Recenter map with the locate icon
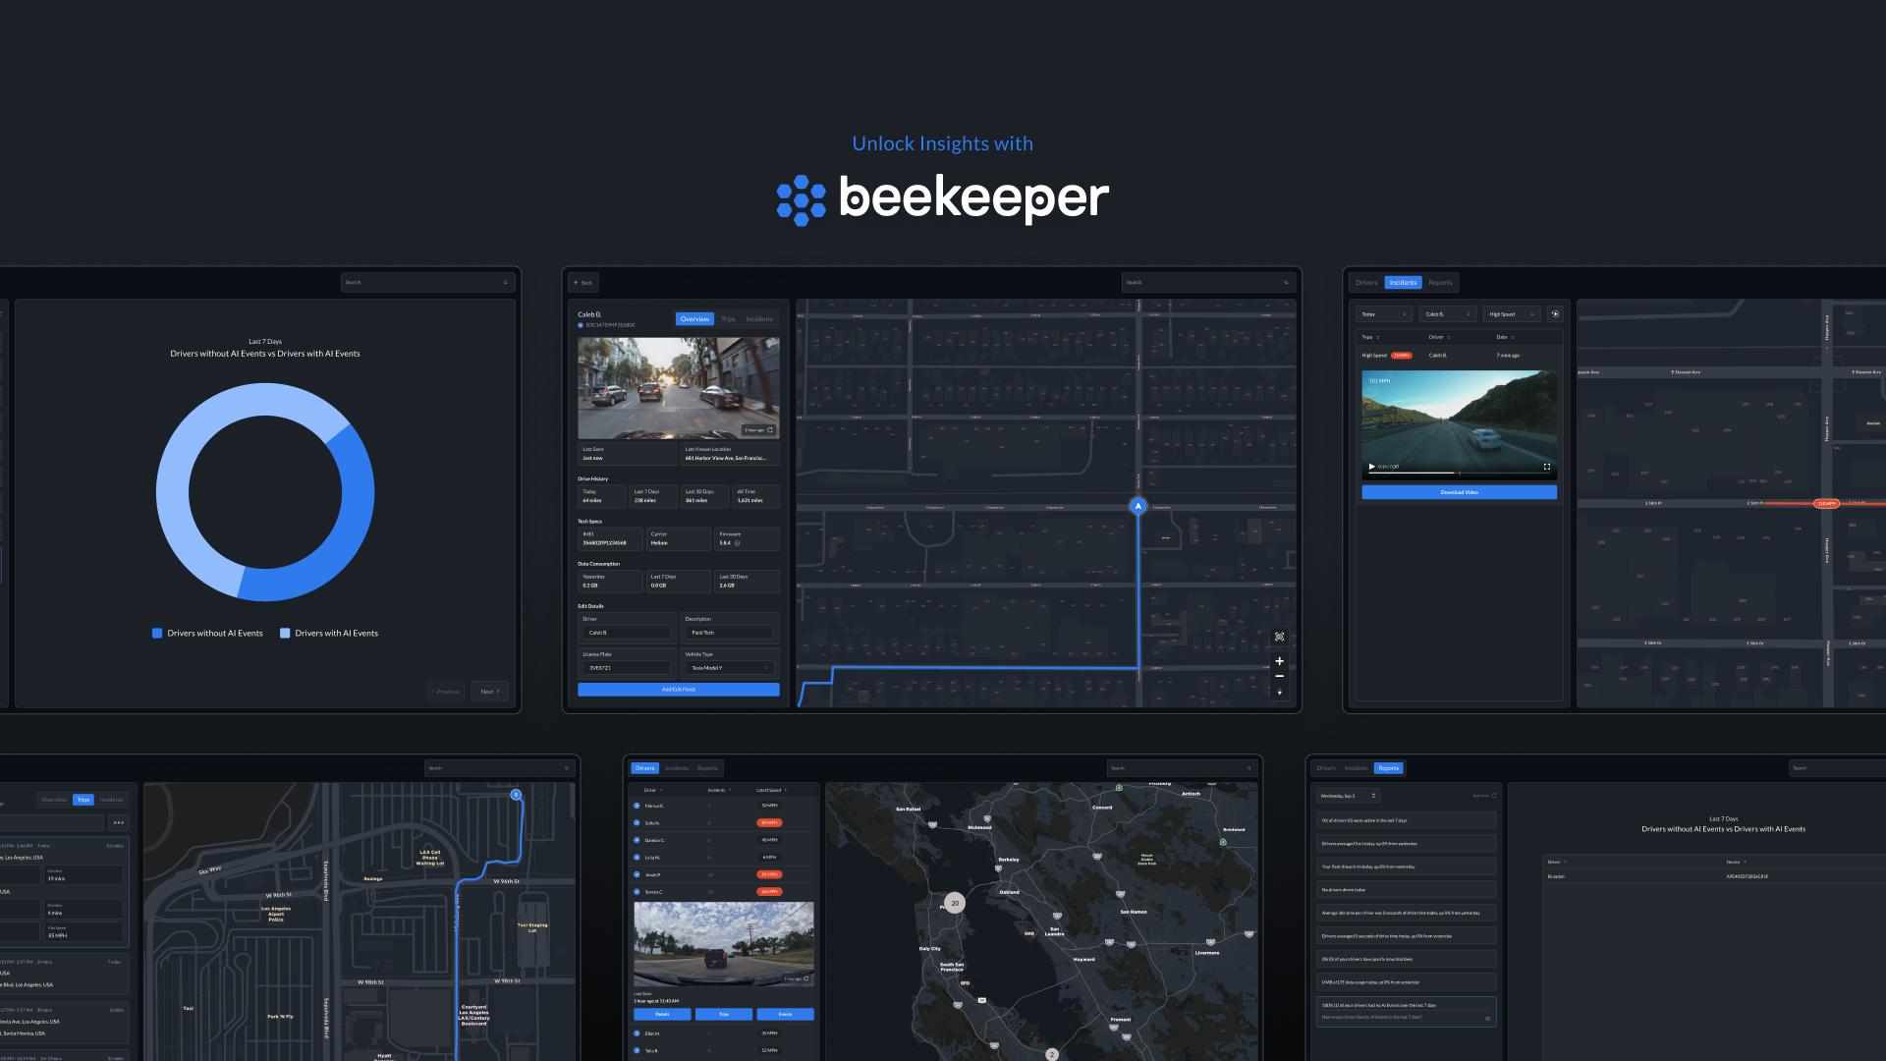This screenshot has height=1061, width=1886. [x=1279, y=637]
